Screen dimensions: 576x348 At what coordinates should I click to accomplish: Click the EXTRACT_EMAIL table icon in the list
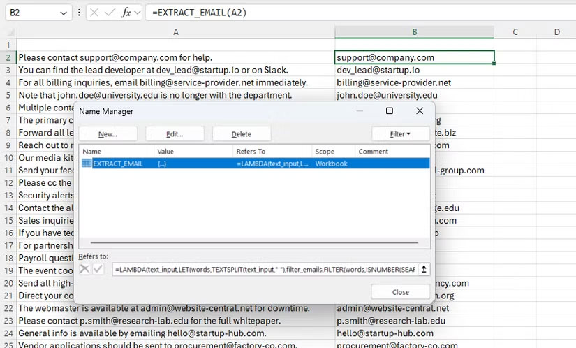87,163
